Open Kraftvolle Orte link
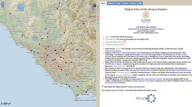The width and height of the screenshot is (192, 107). tap(145, 70)
